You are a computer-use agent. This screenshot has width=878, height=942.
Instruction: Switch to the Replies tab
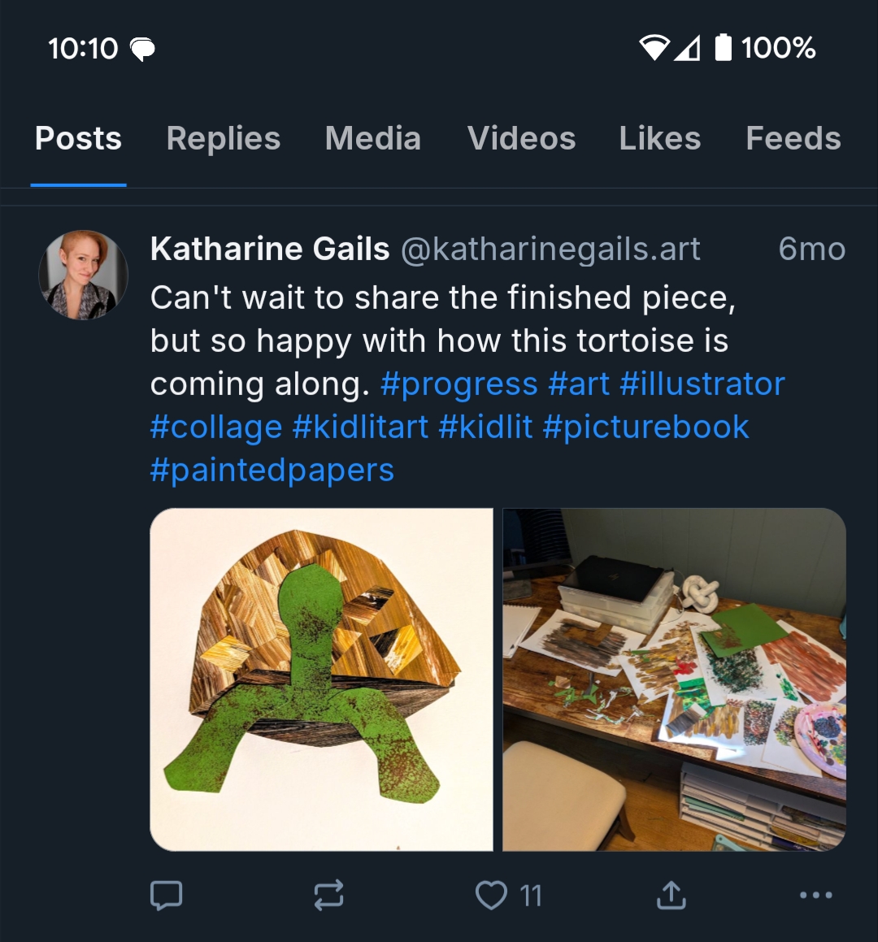pyautogui.click(x=224, y=139)
